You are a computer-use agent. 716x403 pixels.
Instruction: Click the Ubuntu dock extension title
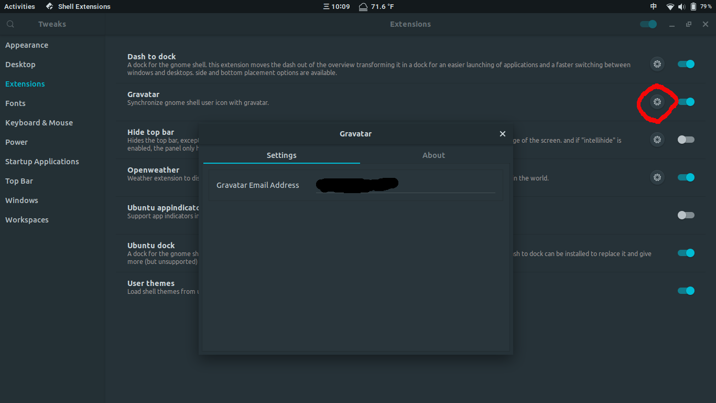point(151,246)
